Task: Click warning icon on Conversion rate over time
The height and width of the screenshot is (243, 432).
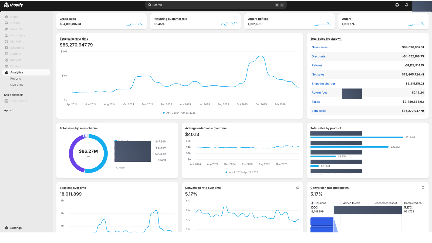Action: pos(298,187)
